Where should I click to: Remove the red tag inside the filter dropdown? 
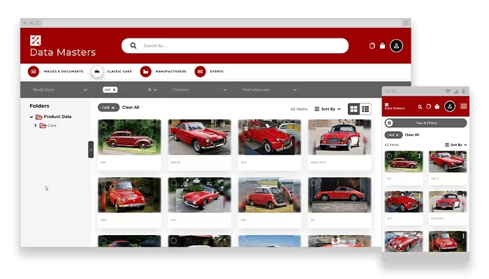point(115,90)
